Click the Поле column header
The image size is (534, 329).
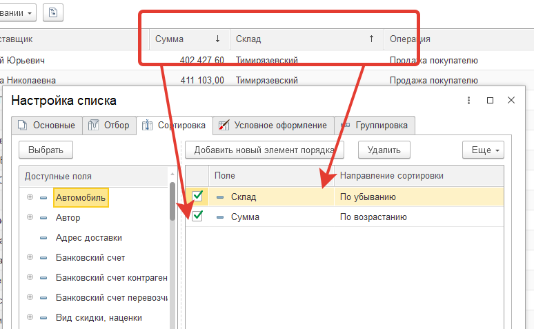pyautogui.click(x=271, y=176)
